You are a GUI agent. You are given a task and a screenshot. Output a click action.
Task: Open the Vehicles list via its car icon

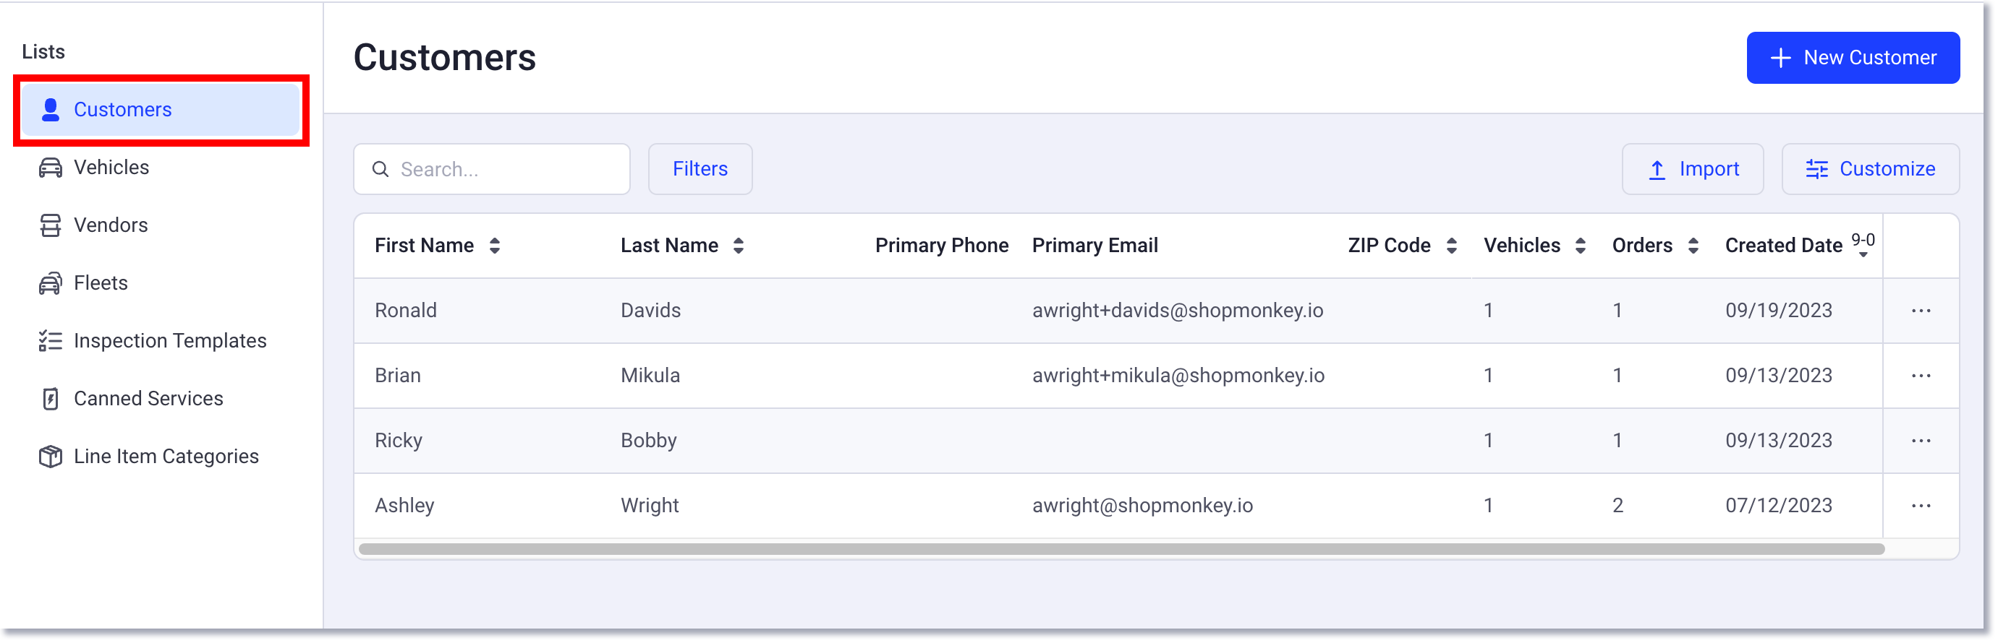click(50, 168)
